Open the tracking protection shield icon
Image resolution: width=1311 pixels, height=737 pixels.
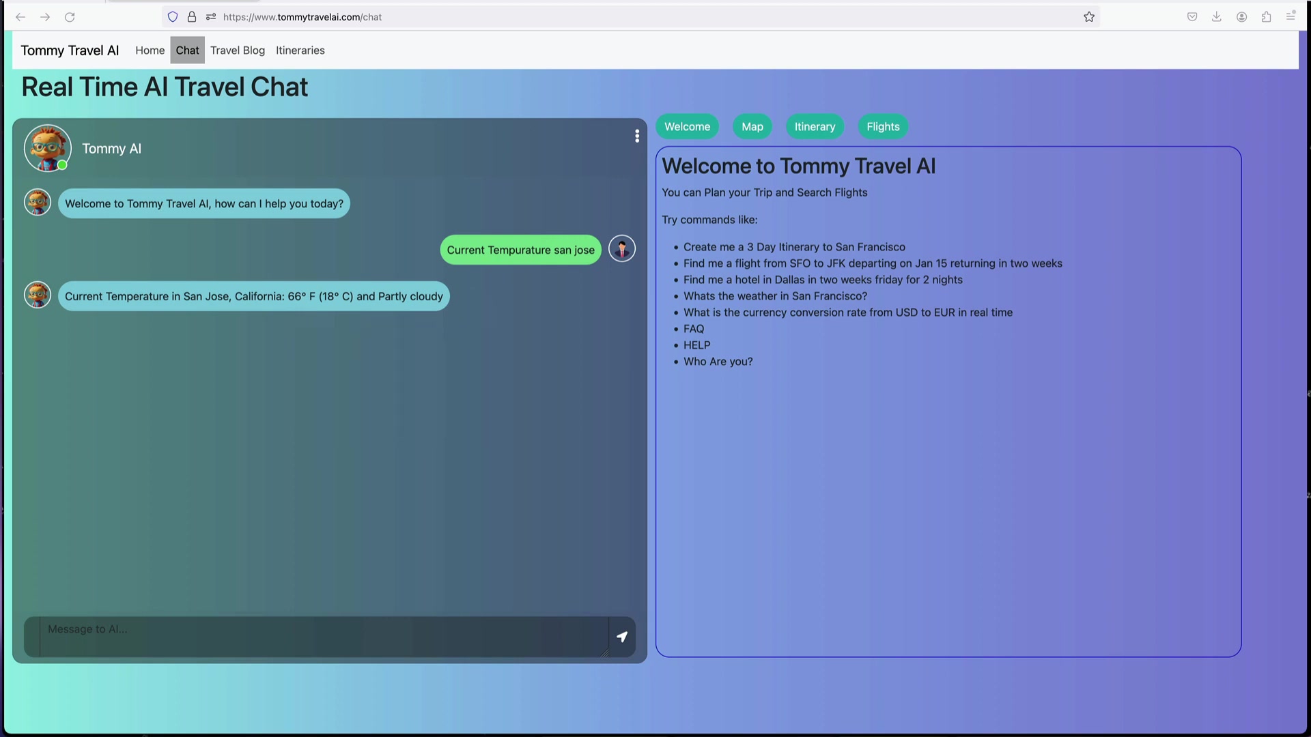pyautogui.click(x=173, y=17)
